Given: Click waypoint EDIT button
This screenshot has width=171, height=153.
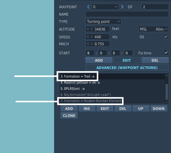Looking at the screenshot, I should (127, 60).
